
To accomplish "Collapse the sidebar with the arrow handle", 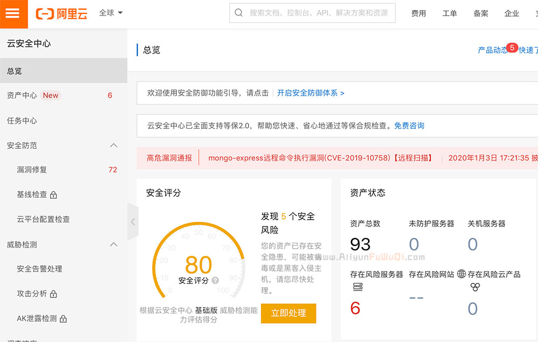I will click(133, 222).
